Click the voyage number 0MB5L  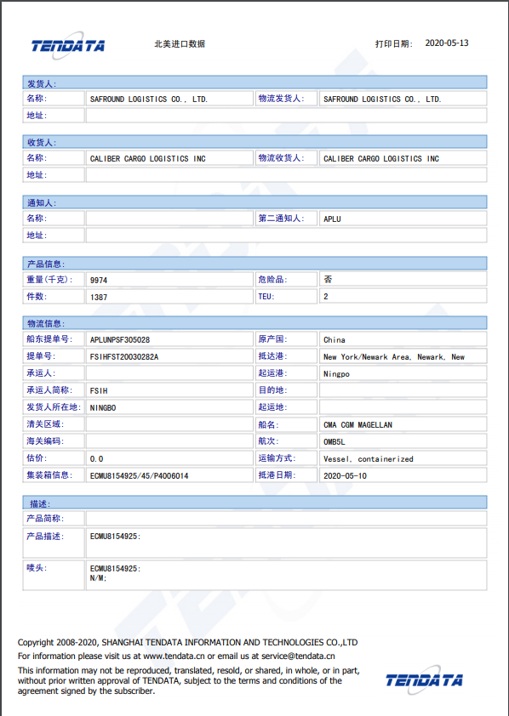pyautogui.click(x=334, y=441)
